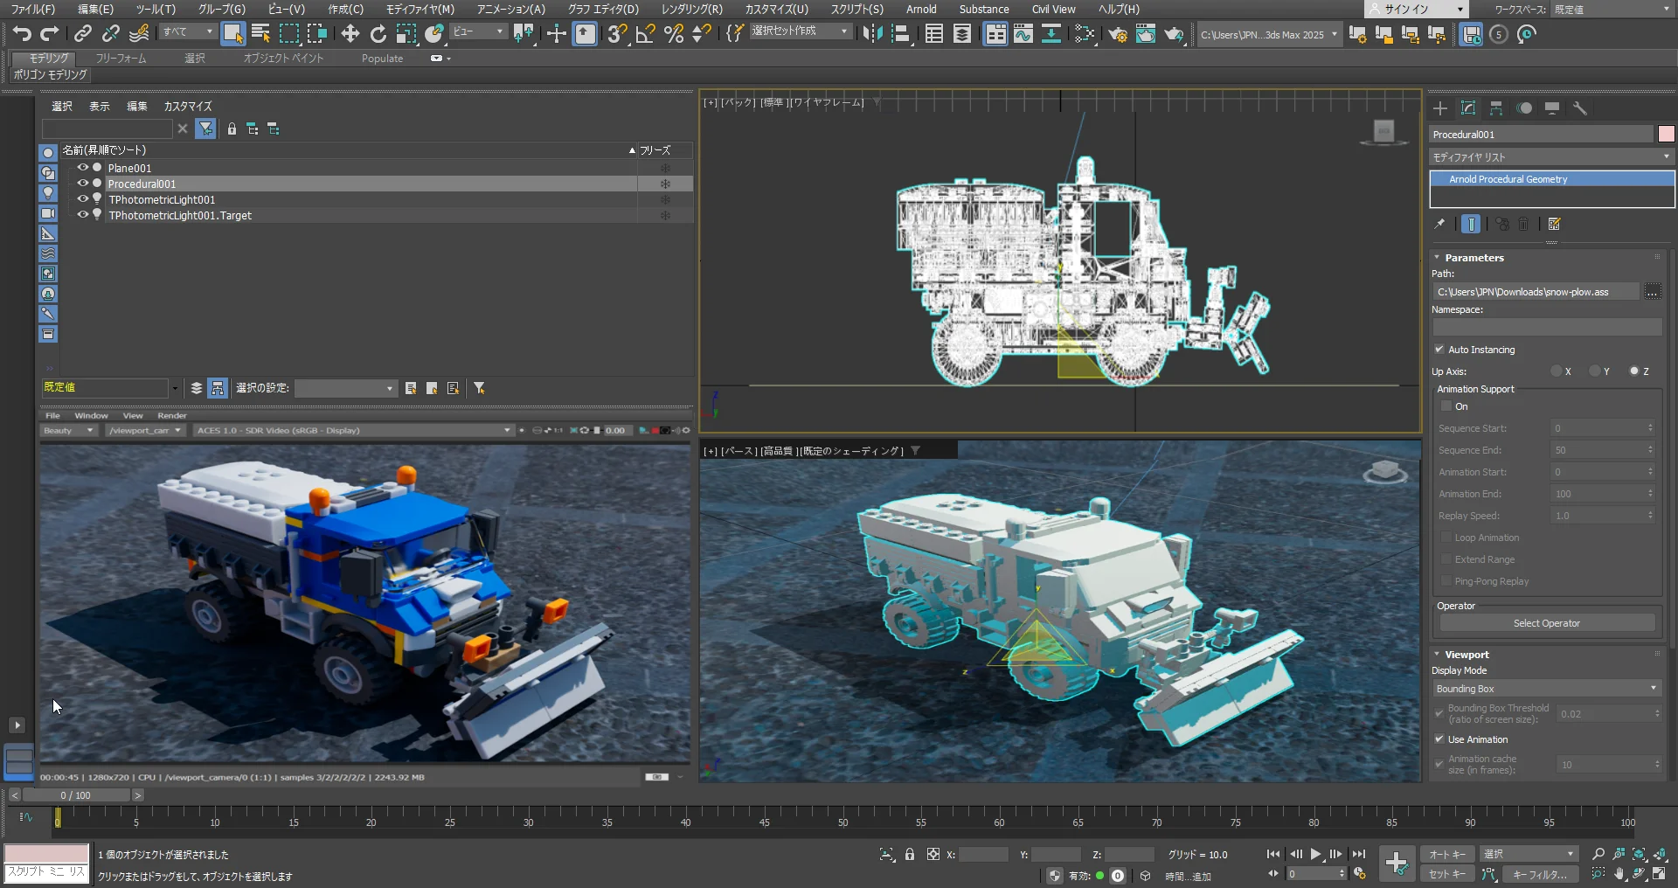
Task: Click the Undo arrow icon
Action: [x=22, y=34]
